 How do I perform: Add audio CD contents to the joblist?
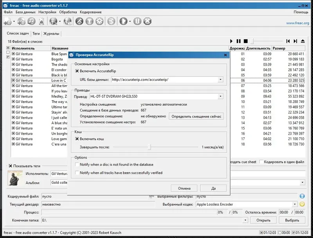point(20,21)
